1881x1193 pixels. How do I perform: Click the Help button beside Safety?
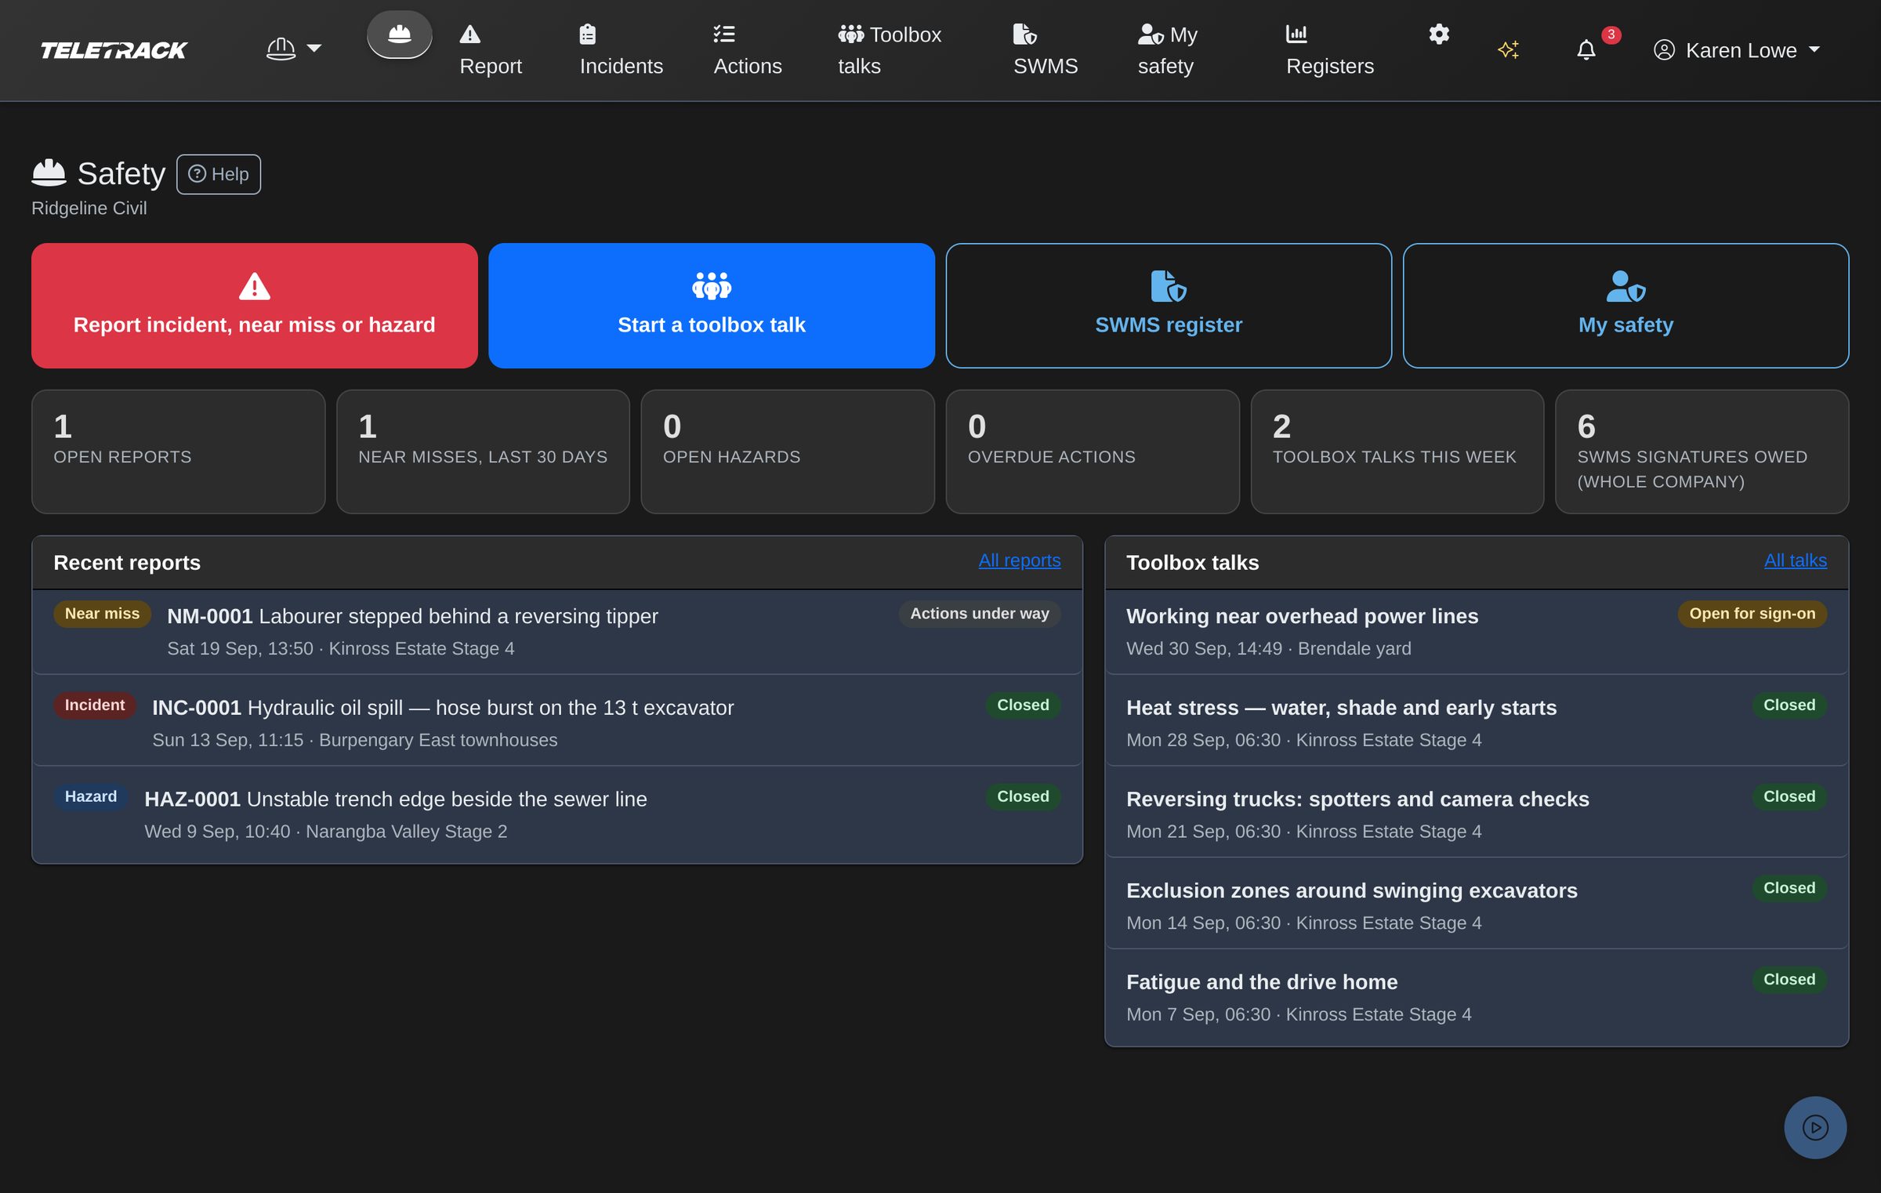(219, 174)
